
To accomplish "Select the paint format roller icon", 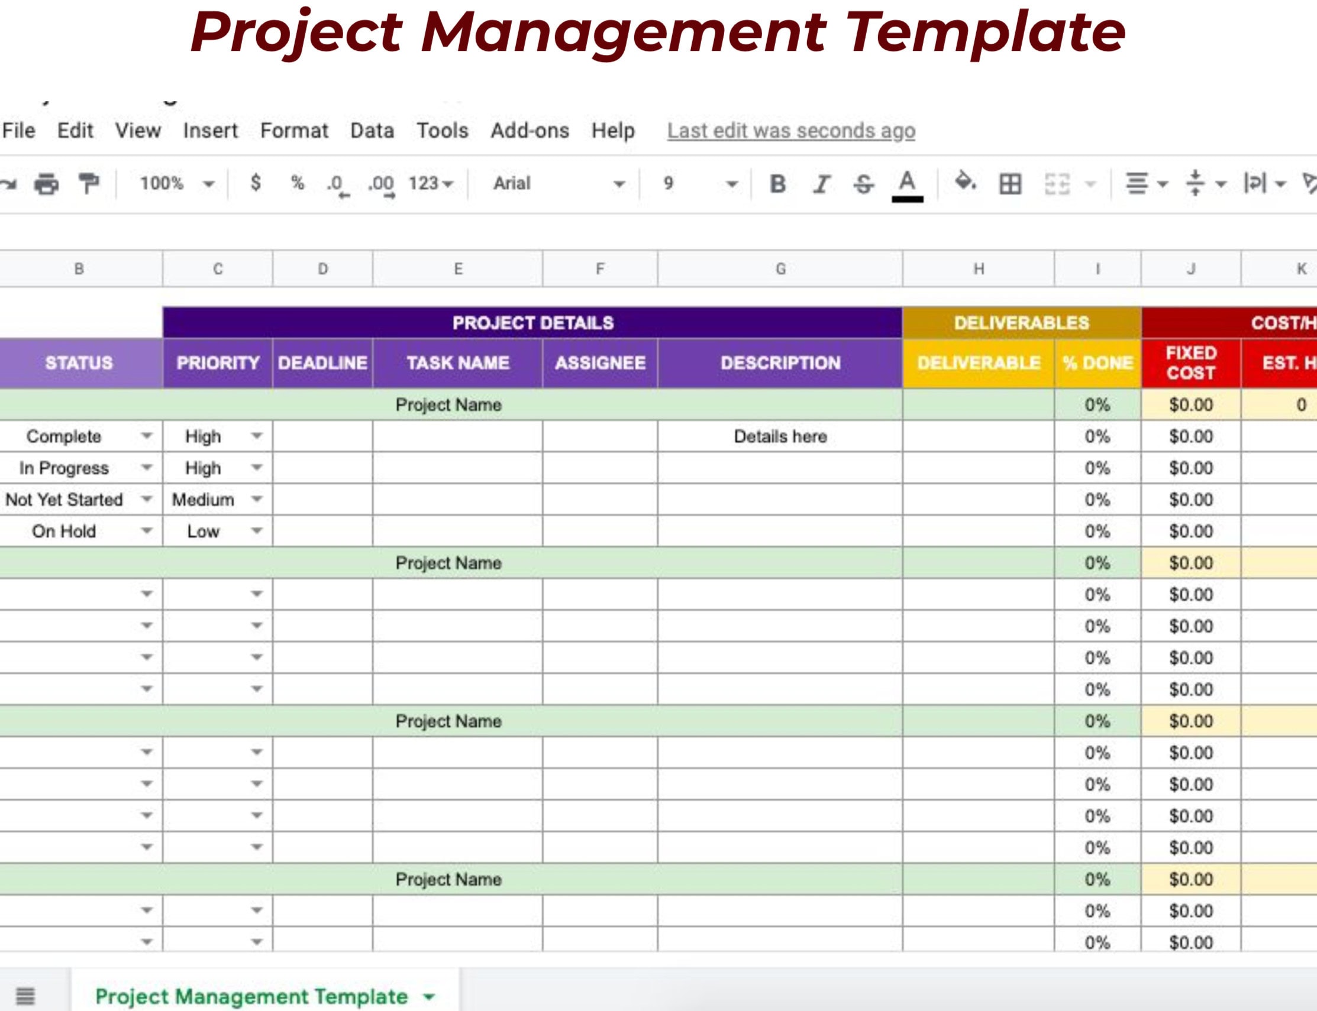I will [89, 183].
